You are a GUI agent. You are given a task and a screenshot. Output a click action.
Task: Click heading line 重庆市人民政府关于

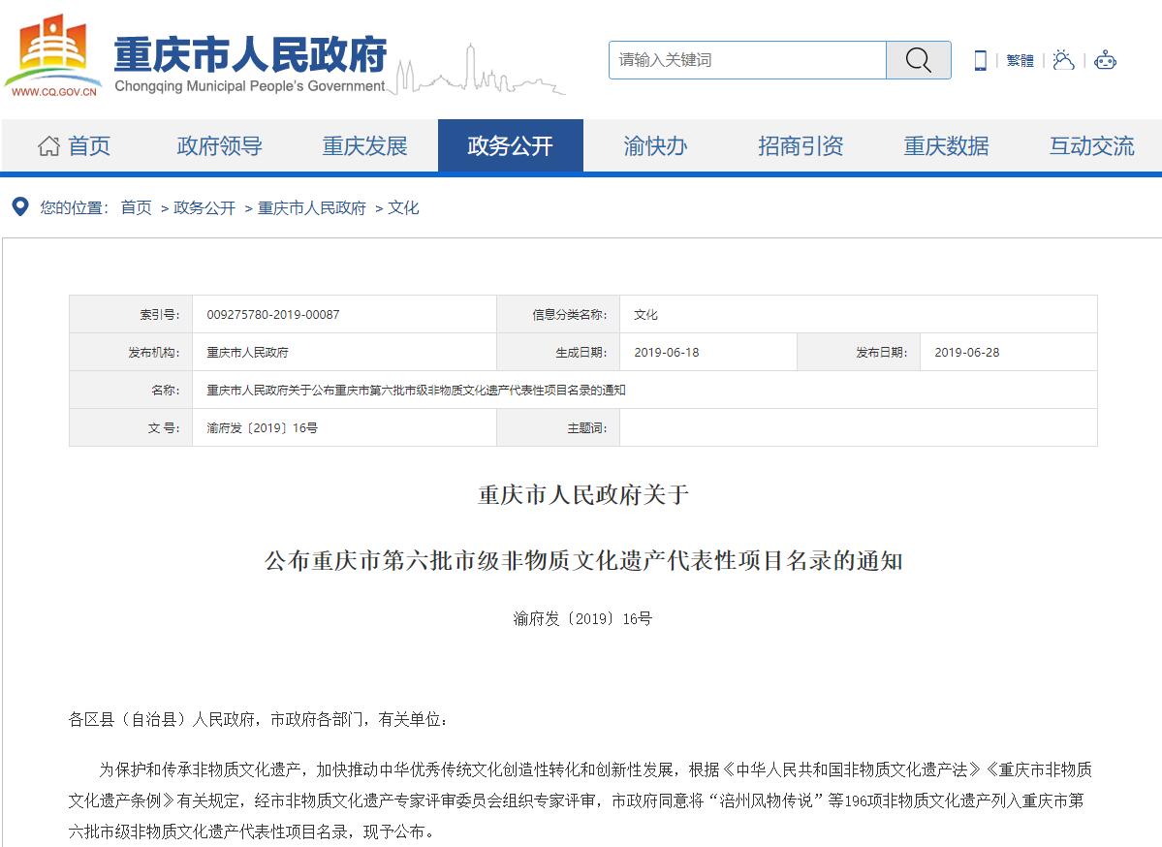tap(583, 494)
